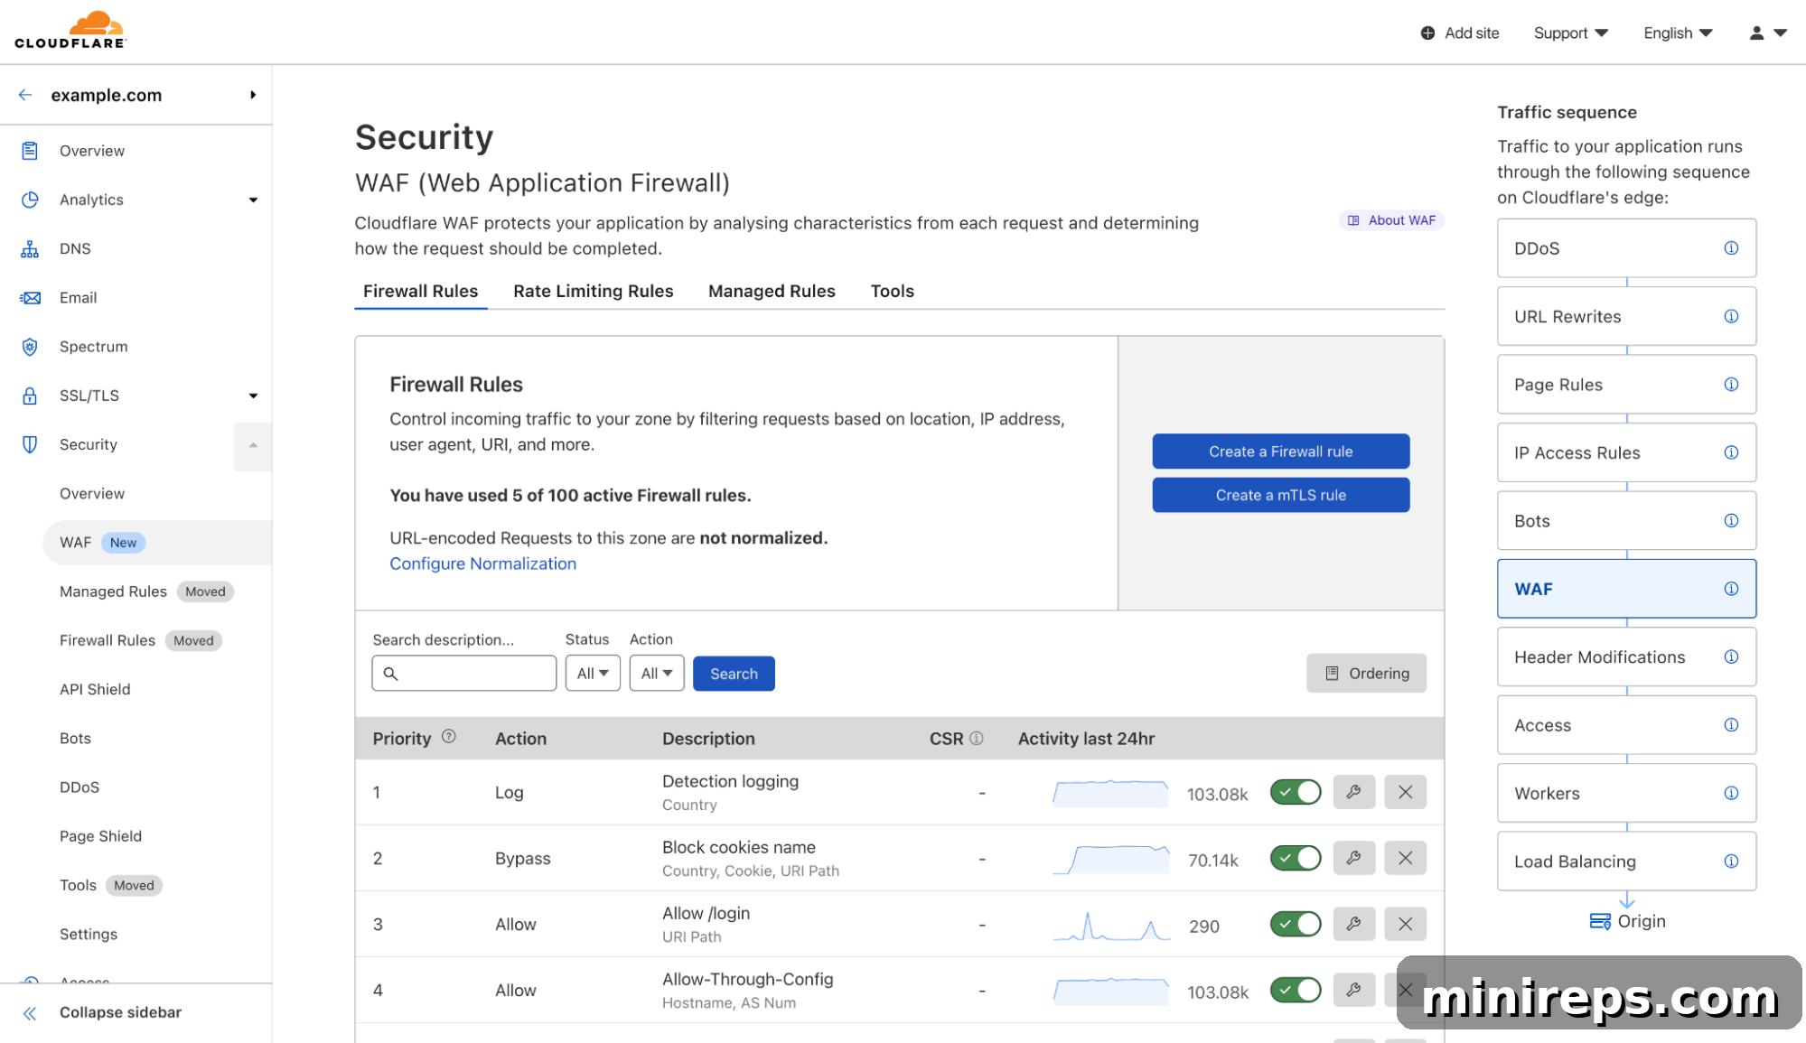Open the user account dropdown

pos(1768,33)
